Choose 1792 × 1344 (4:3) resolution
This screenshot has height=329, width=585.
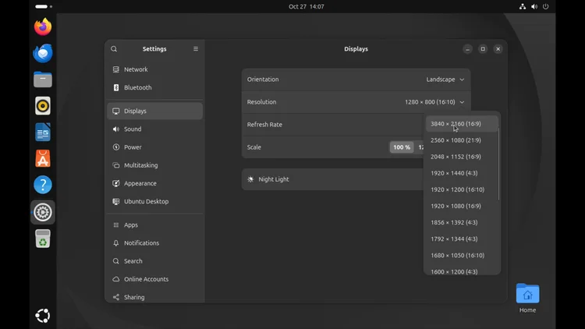pyautogui.click(x=462, y=239)
